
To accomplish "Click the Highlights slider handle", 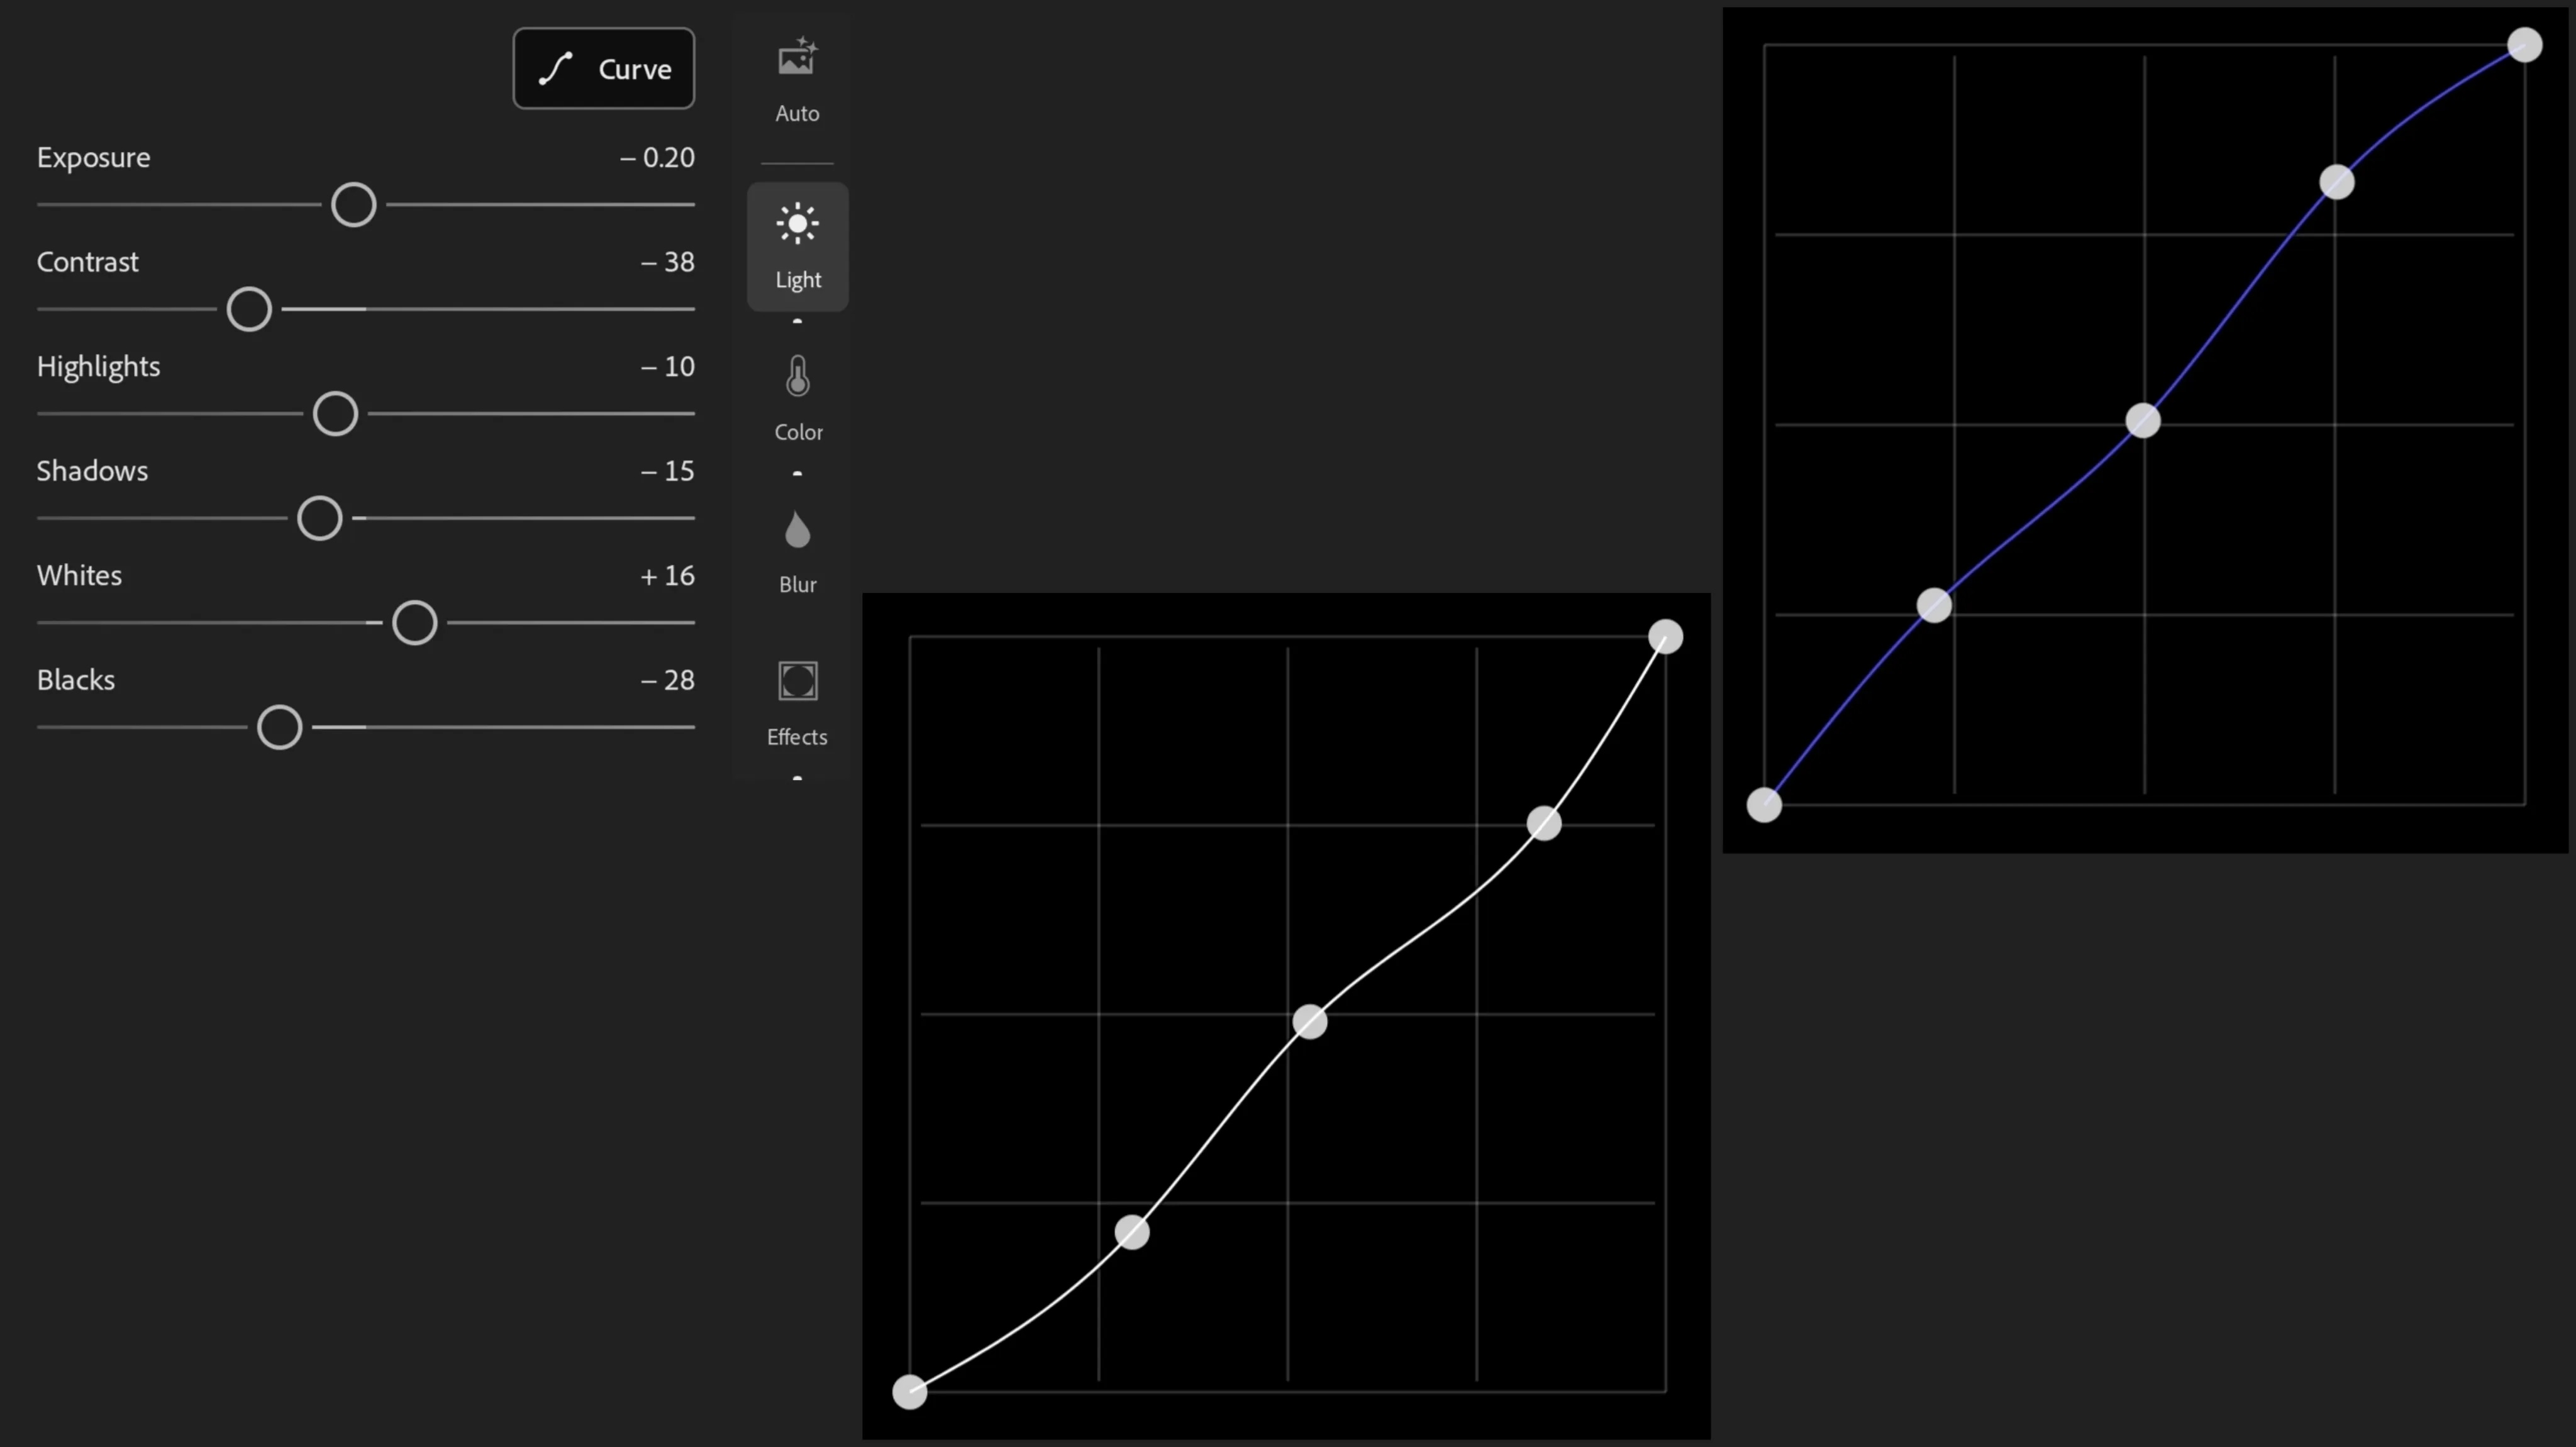I will [x=335, y=414].
